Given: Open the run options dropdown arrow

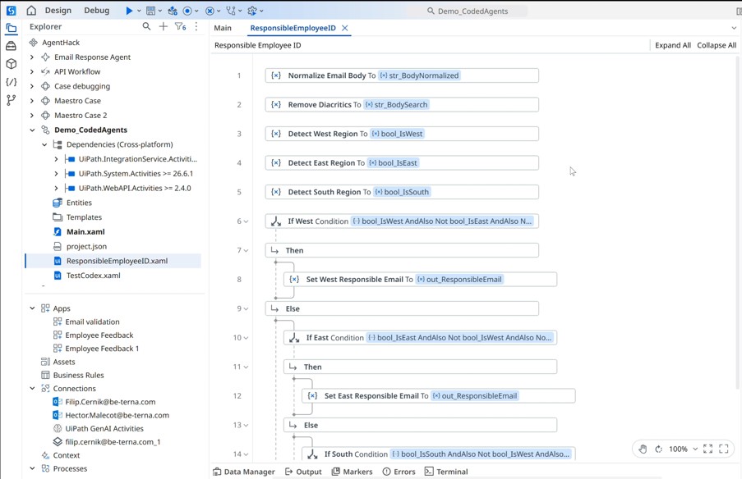Looking at the screenshot, I should 139,11.
